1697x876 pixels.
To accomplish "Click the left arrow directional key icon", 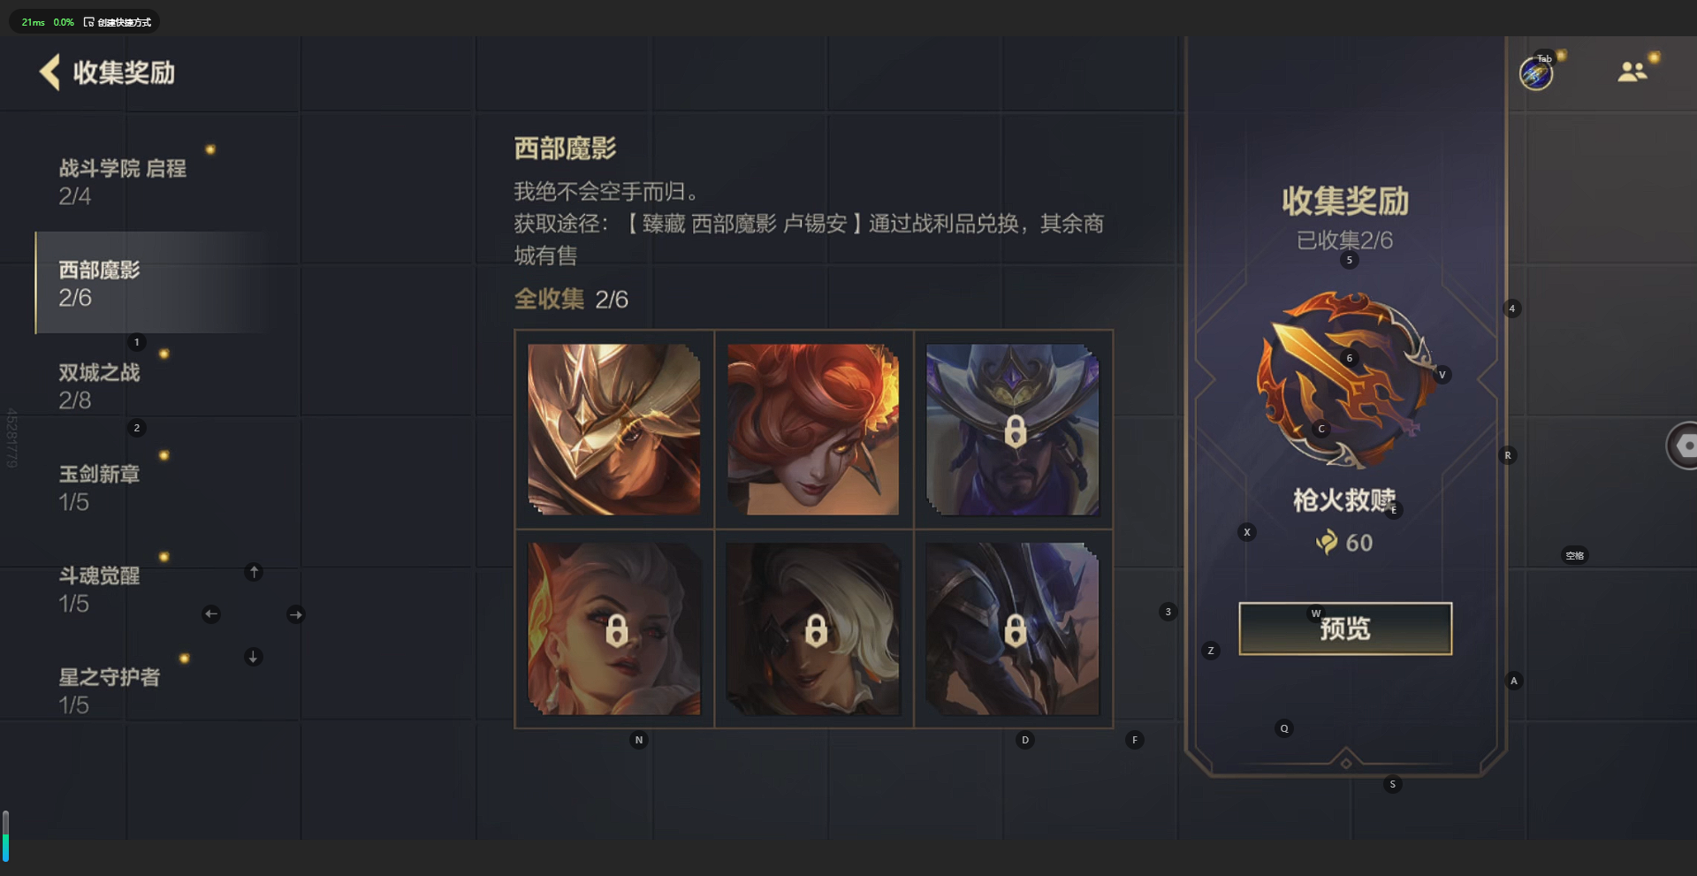I will pyautogui.click(x=211, y=613).
